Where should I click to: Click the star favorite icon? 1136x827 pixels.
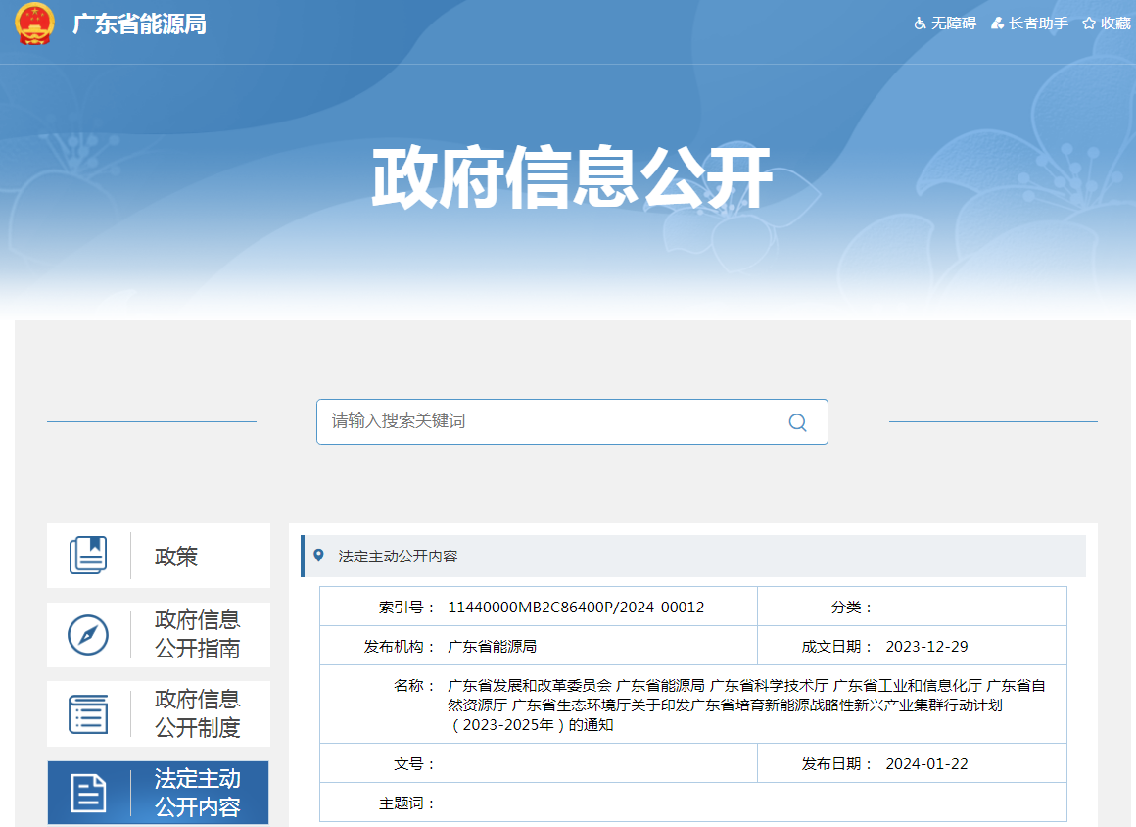click(1089, 24)
